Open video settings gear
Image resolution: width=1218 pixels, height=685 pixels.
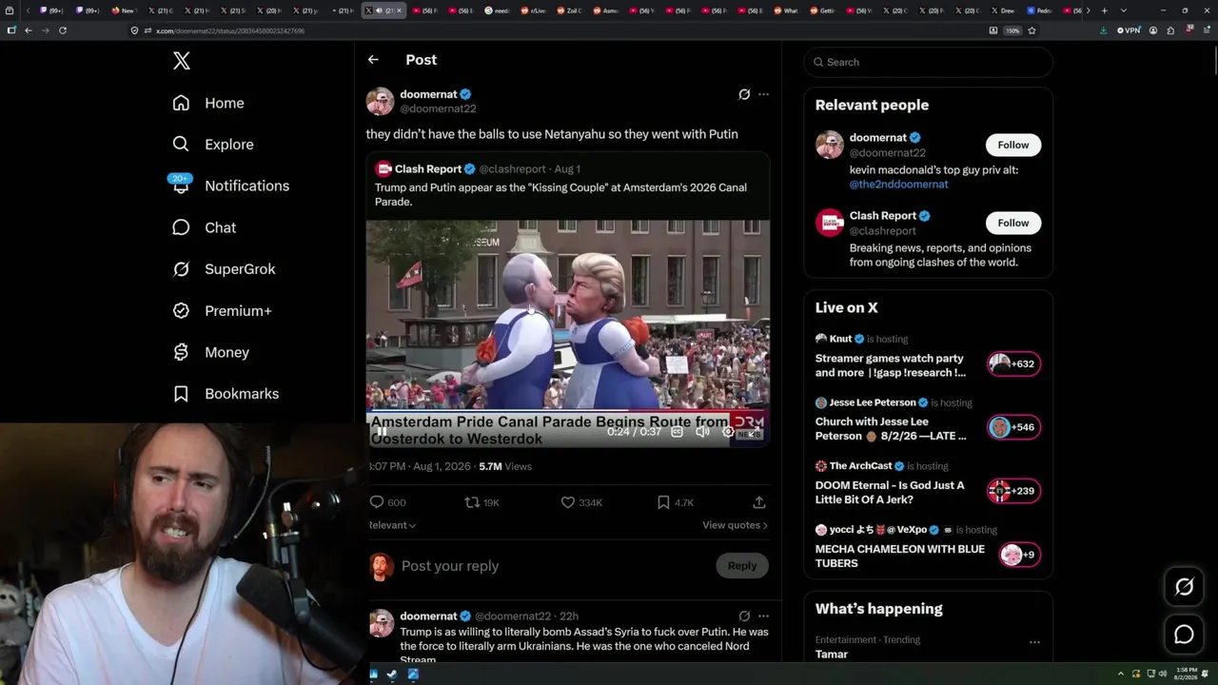click(x=728, y=432)
